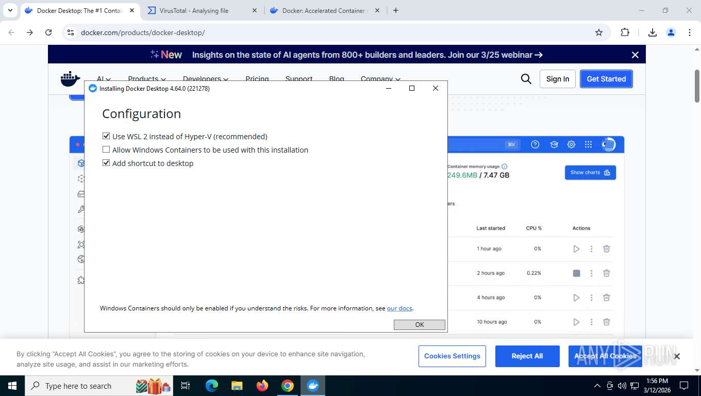This screenshot has width=701, height=396.
Task: Open Windows Start menu
Action: point(12,386)
